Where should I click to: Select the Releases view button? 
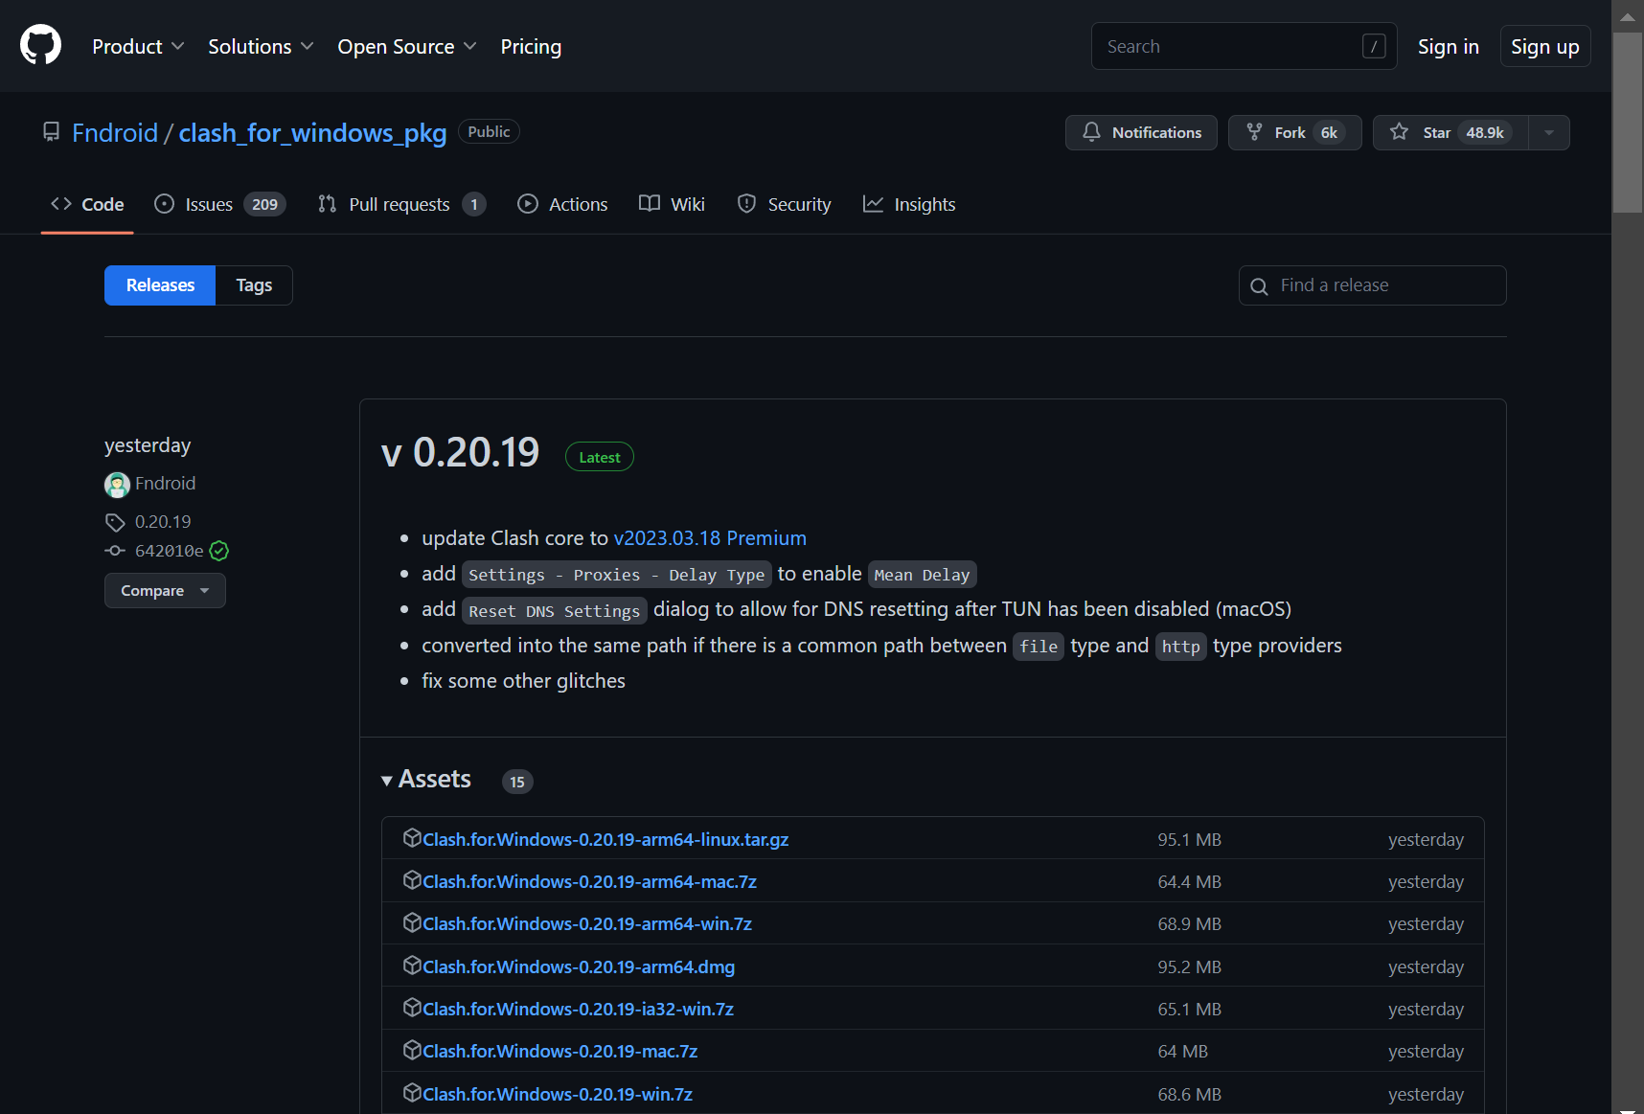160,285
